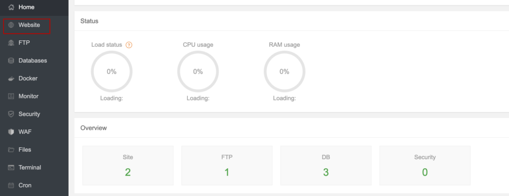This screenshot has height=196, width=509.
Task: Open the Website menu item
Action: (x=27, y=26)
